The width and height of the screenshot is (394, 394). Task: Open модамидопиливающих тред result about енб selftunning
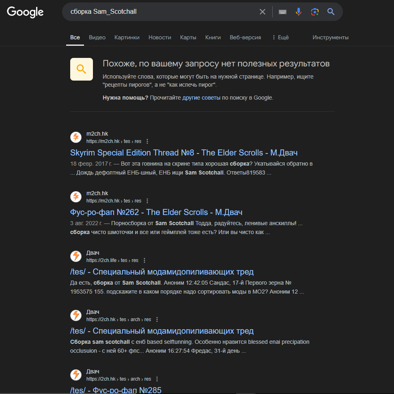(x=162, y=331)
